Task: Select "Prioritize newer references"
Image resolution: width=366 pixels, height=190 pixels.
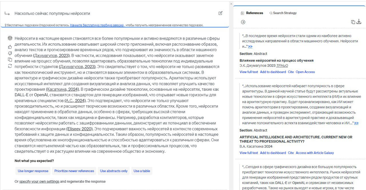Action: pos(74,171)
